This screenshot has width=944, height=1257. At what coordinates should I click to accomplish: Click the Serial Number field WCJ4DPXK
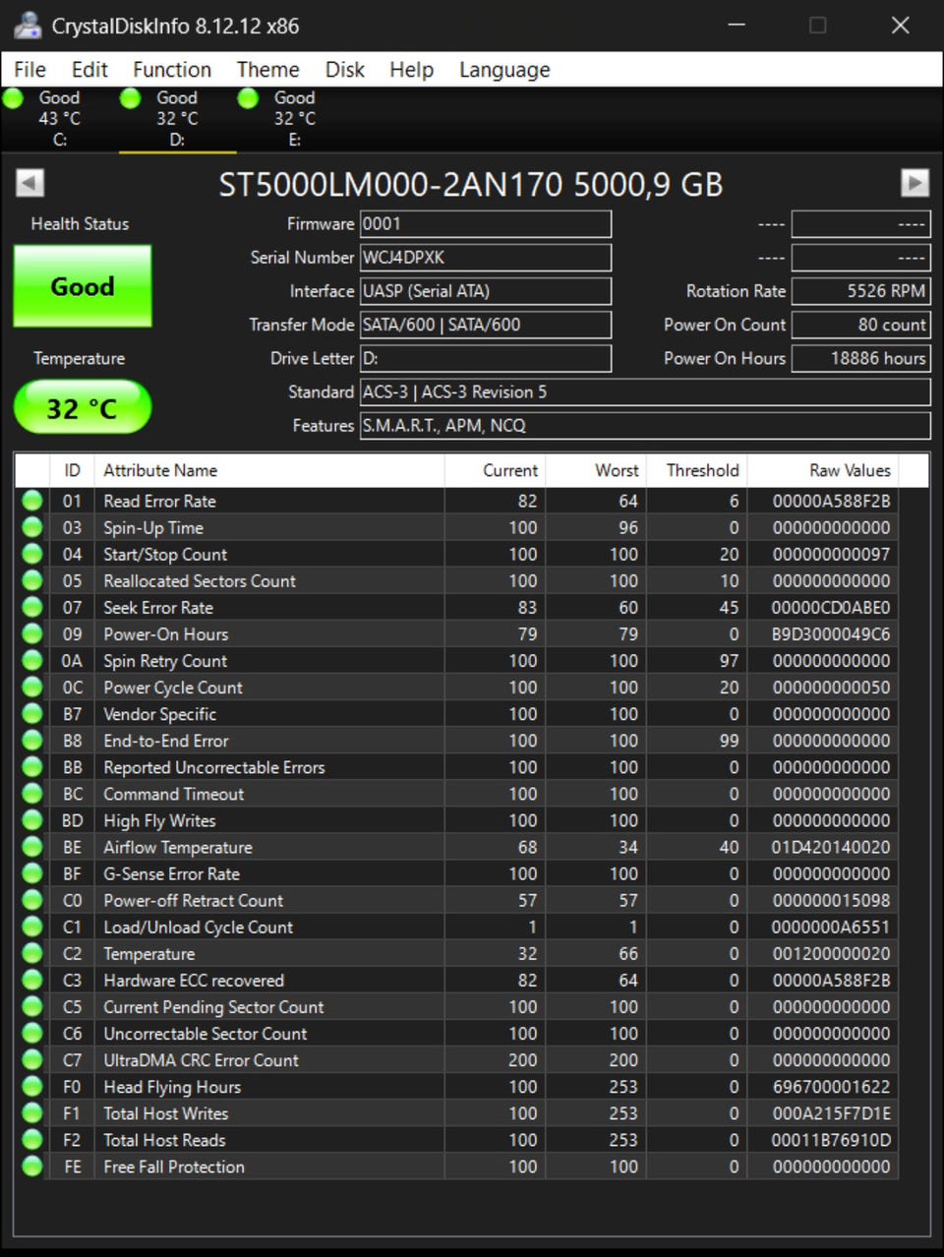[486, 258]
